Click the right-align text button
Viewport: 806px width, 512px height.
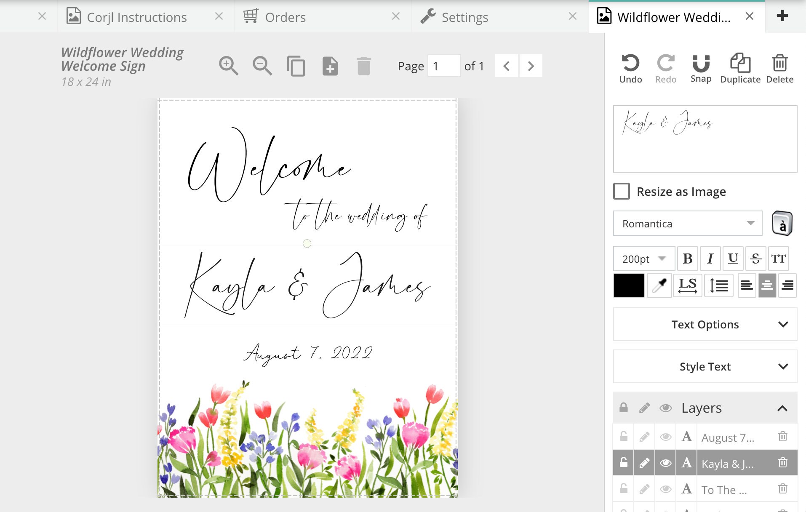click(x=787, y=285)
